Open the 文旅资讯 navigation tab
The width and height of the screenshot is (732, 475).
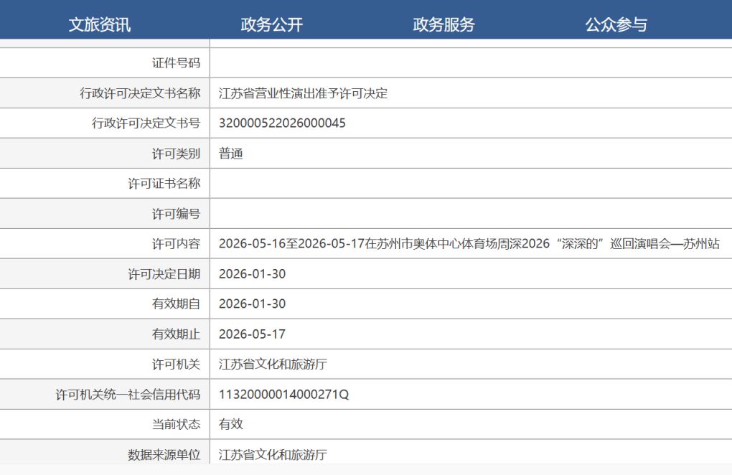(100, 24)
